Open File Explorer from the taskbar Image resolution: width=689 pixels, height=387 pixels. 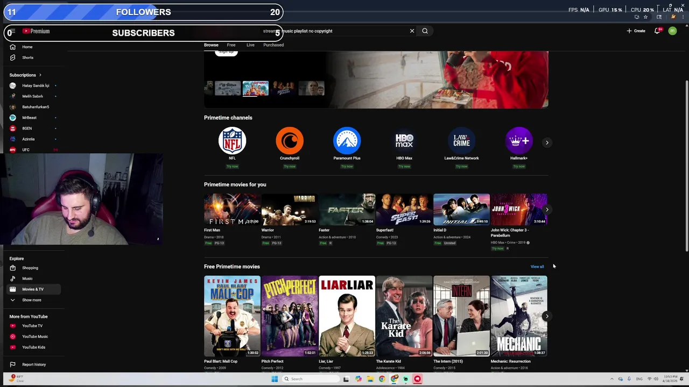coord(370,379)
